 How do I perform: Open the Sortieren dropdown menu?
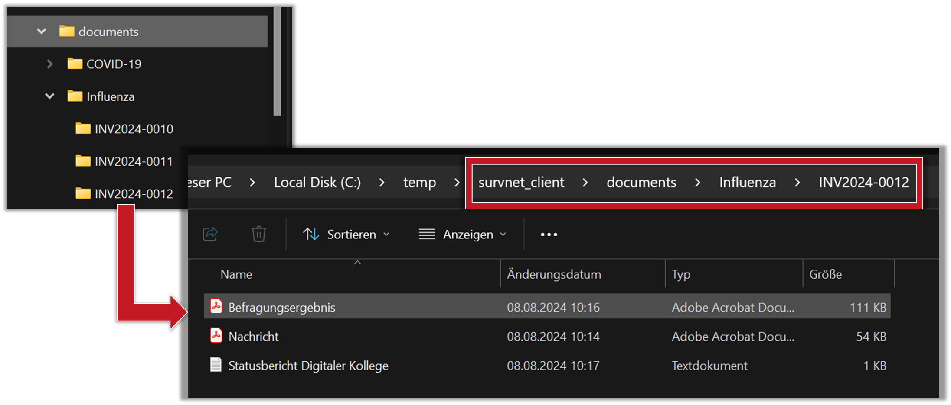pos(346,235)
